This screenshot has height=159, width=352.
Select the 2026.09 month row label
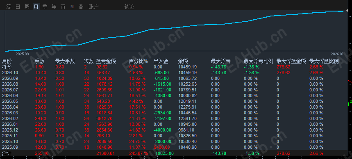pos(10,78)
